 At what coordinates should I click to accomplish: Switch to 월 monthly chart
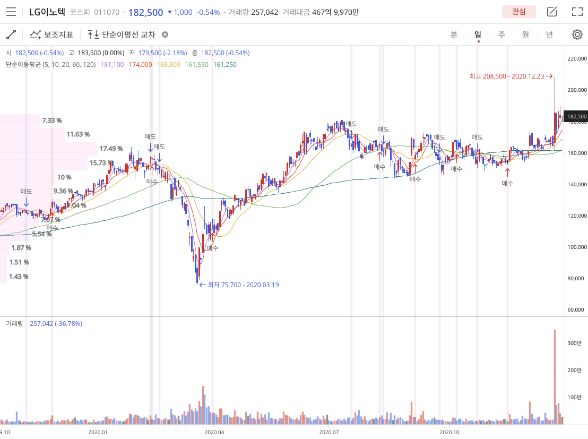[526, 35]
